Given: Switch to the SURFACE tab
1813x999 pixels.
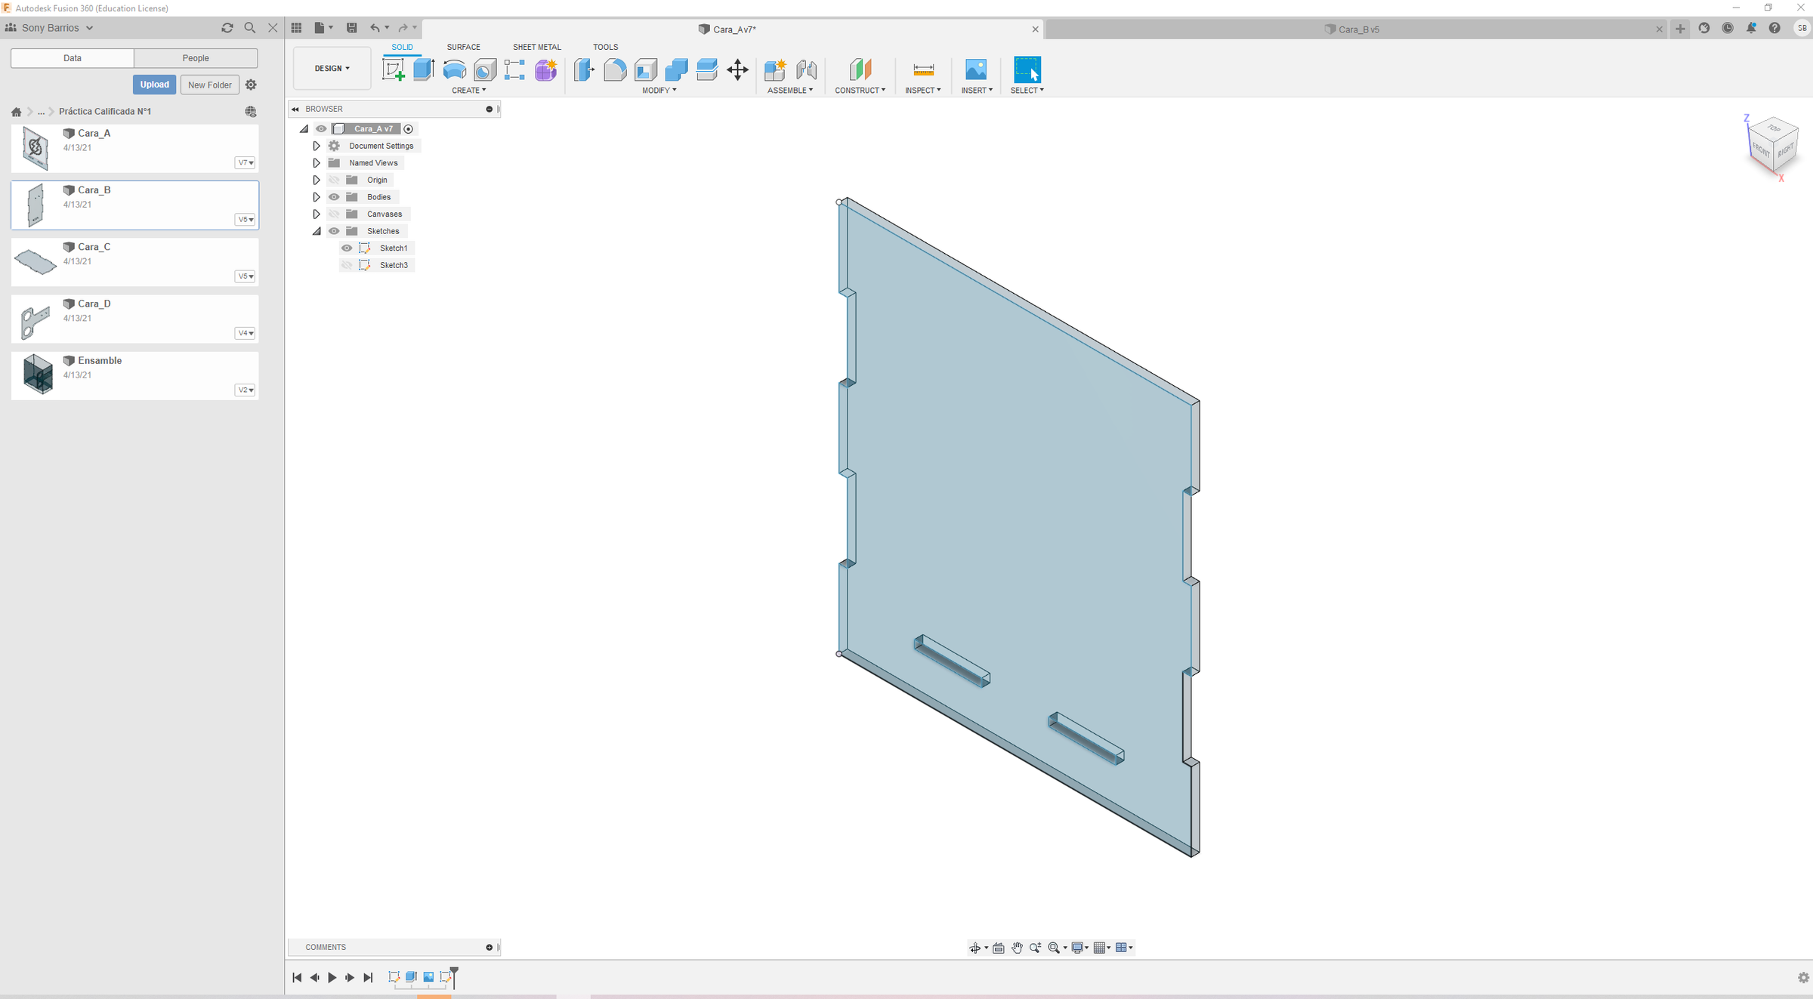Looking at the screenshot, I should pyautogui.click(x=463, y=47).
